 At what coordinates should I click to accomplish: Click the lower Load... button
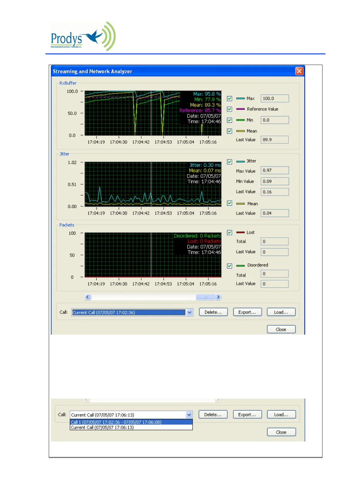coord(281,415)
